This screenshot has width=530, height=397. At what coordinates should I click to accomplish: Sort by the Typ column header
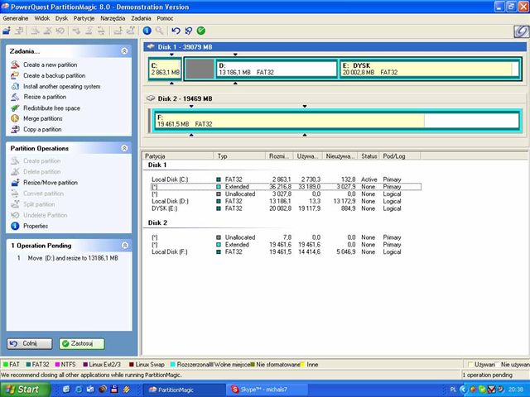tap(239, 156)
